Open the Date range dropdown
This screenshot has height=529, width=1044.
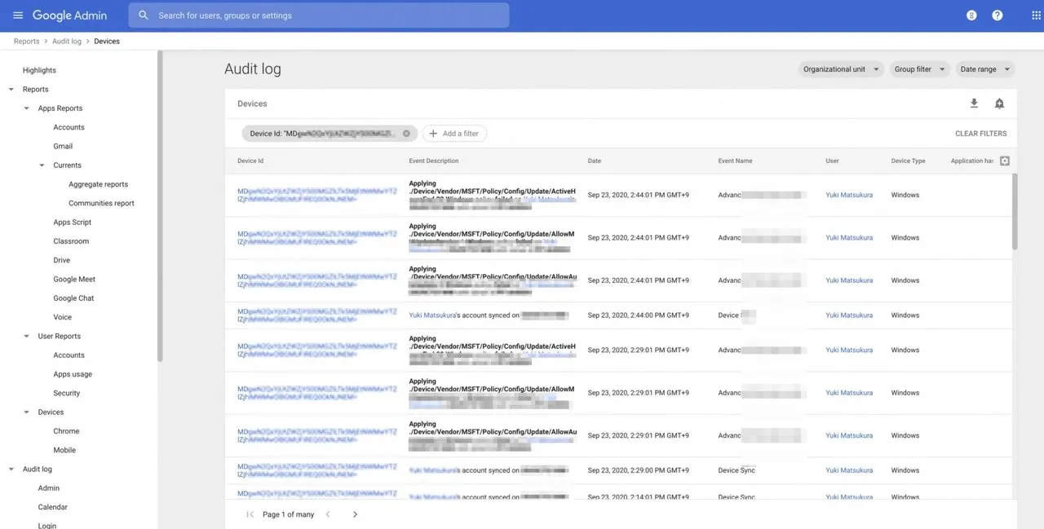tap(984, 69)
